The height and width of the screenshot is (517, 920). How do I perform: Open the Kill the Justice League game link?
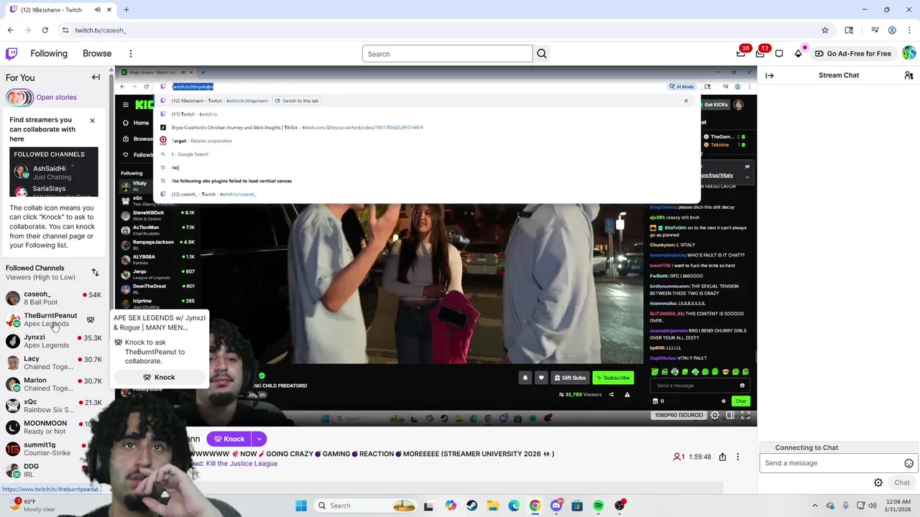click(x=240, y=464)
